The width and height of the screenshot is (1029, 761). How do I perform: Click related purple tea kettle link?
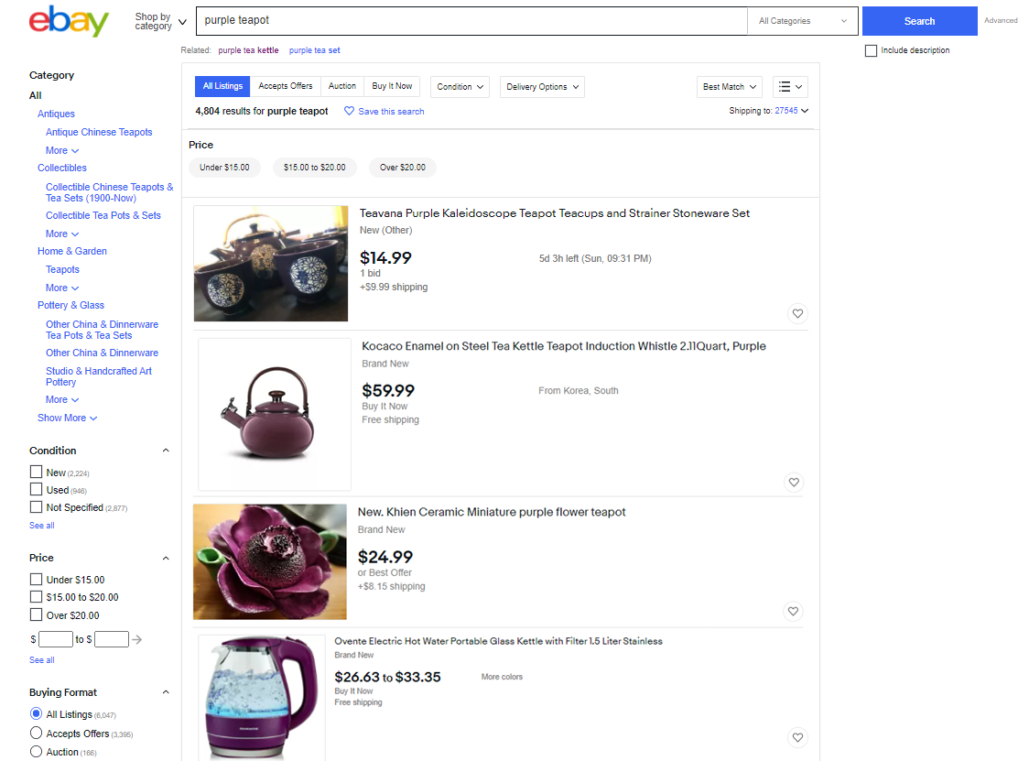(x=248, y=50)
